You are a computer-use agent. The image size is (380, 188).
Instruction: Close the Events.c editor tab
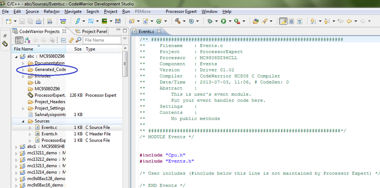click(x=159, y=32)
